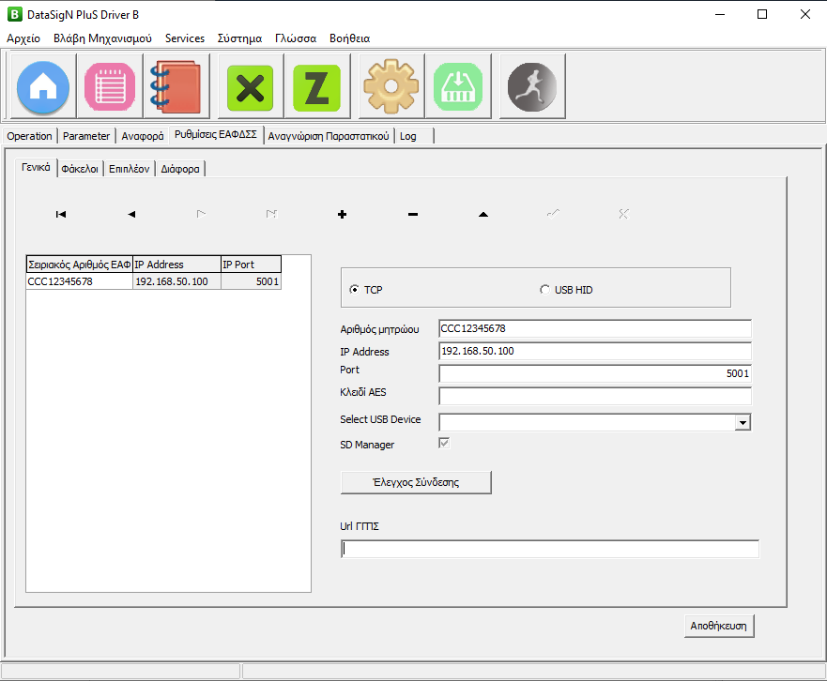Toggle the SD Manager checkbox
827x681 pixels.
coord(444,444)
